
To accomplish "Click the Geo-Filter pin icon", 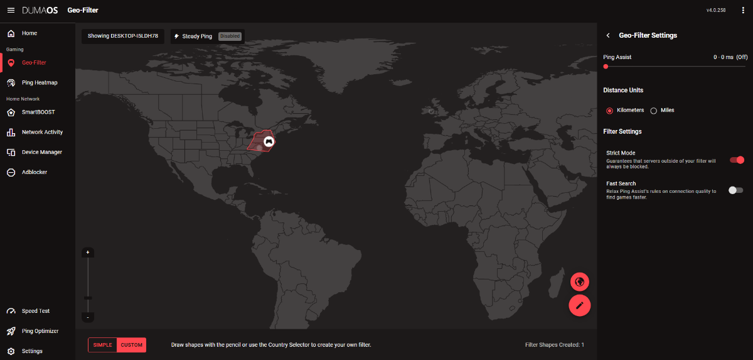I will click(x=11, y=63).
